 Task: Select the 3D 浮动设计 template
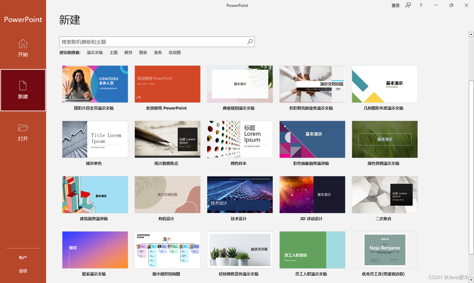[312, 194]
